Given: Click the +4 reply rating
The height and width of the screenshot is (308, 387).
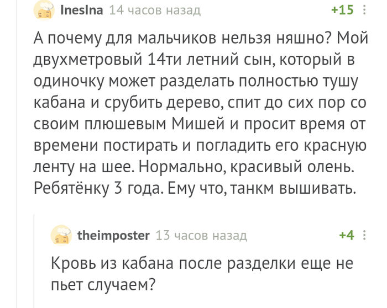Looking at the screenshot, I should pos(347,236).
